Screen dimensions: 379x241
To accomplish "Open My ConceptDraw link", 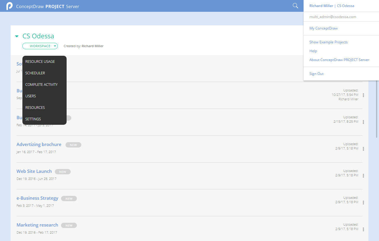I will (x=324, y=28).
